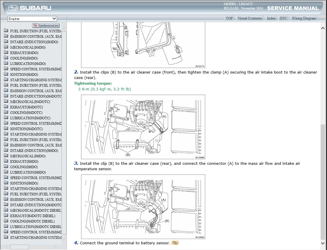
Task: Click folder icon beside INTAKE (INDUCTION)(H4DO)
Action: [6, 41]
